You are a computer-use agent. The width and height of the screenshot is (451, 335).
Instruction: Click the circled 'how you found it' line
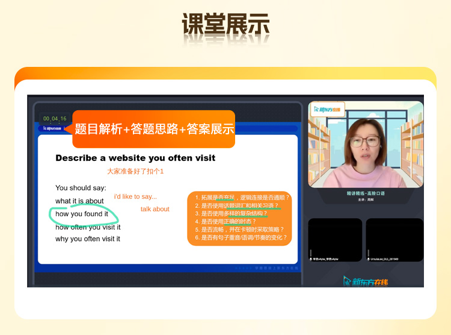click(82, 214)
